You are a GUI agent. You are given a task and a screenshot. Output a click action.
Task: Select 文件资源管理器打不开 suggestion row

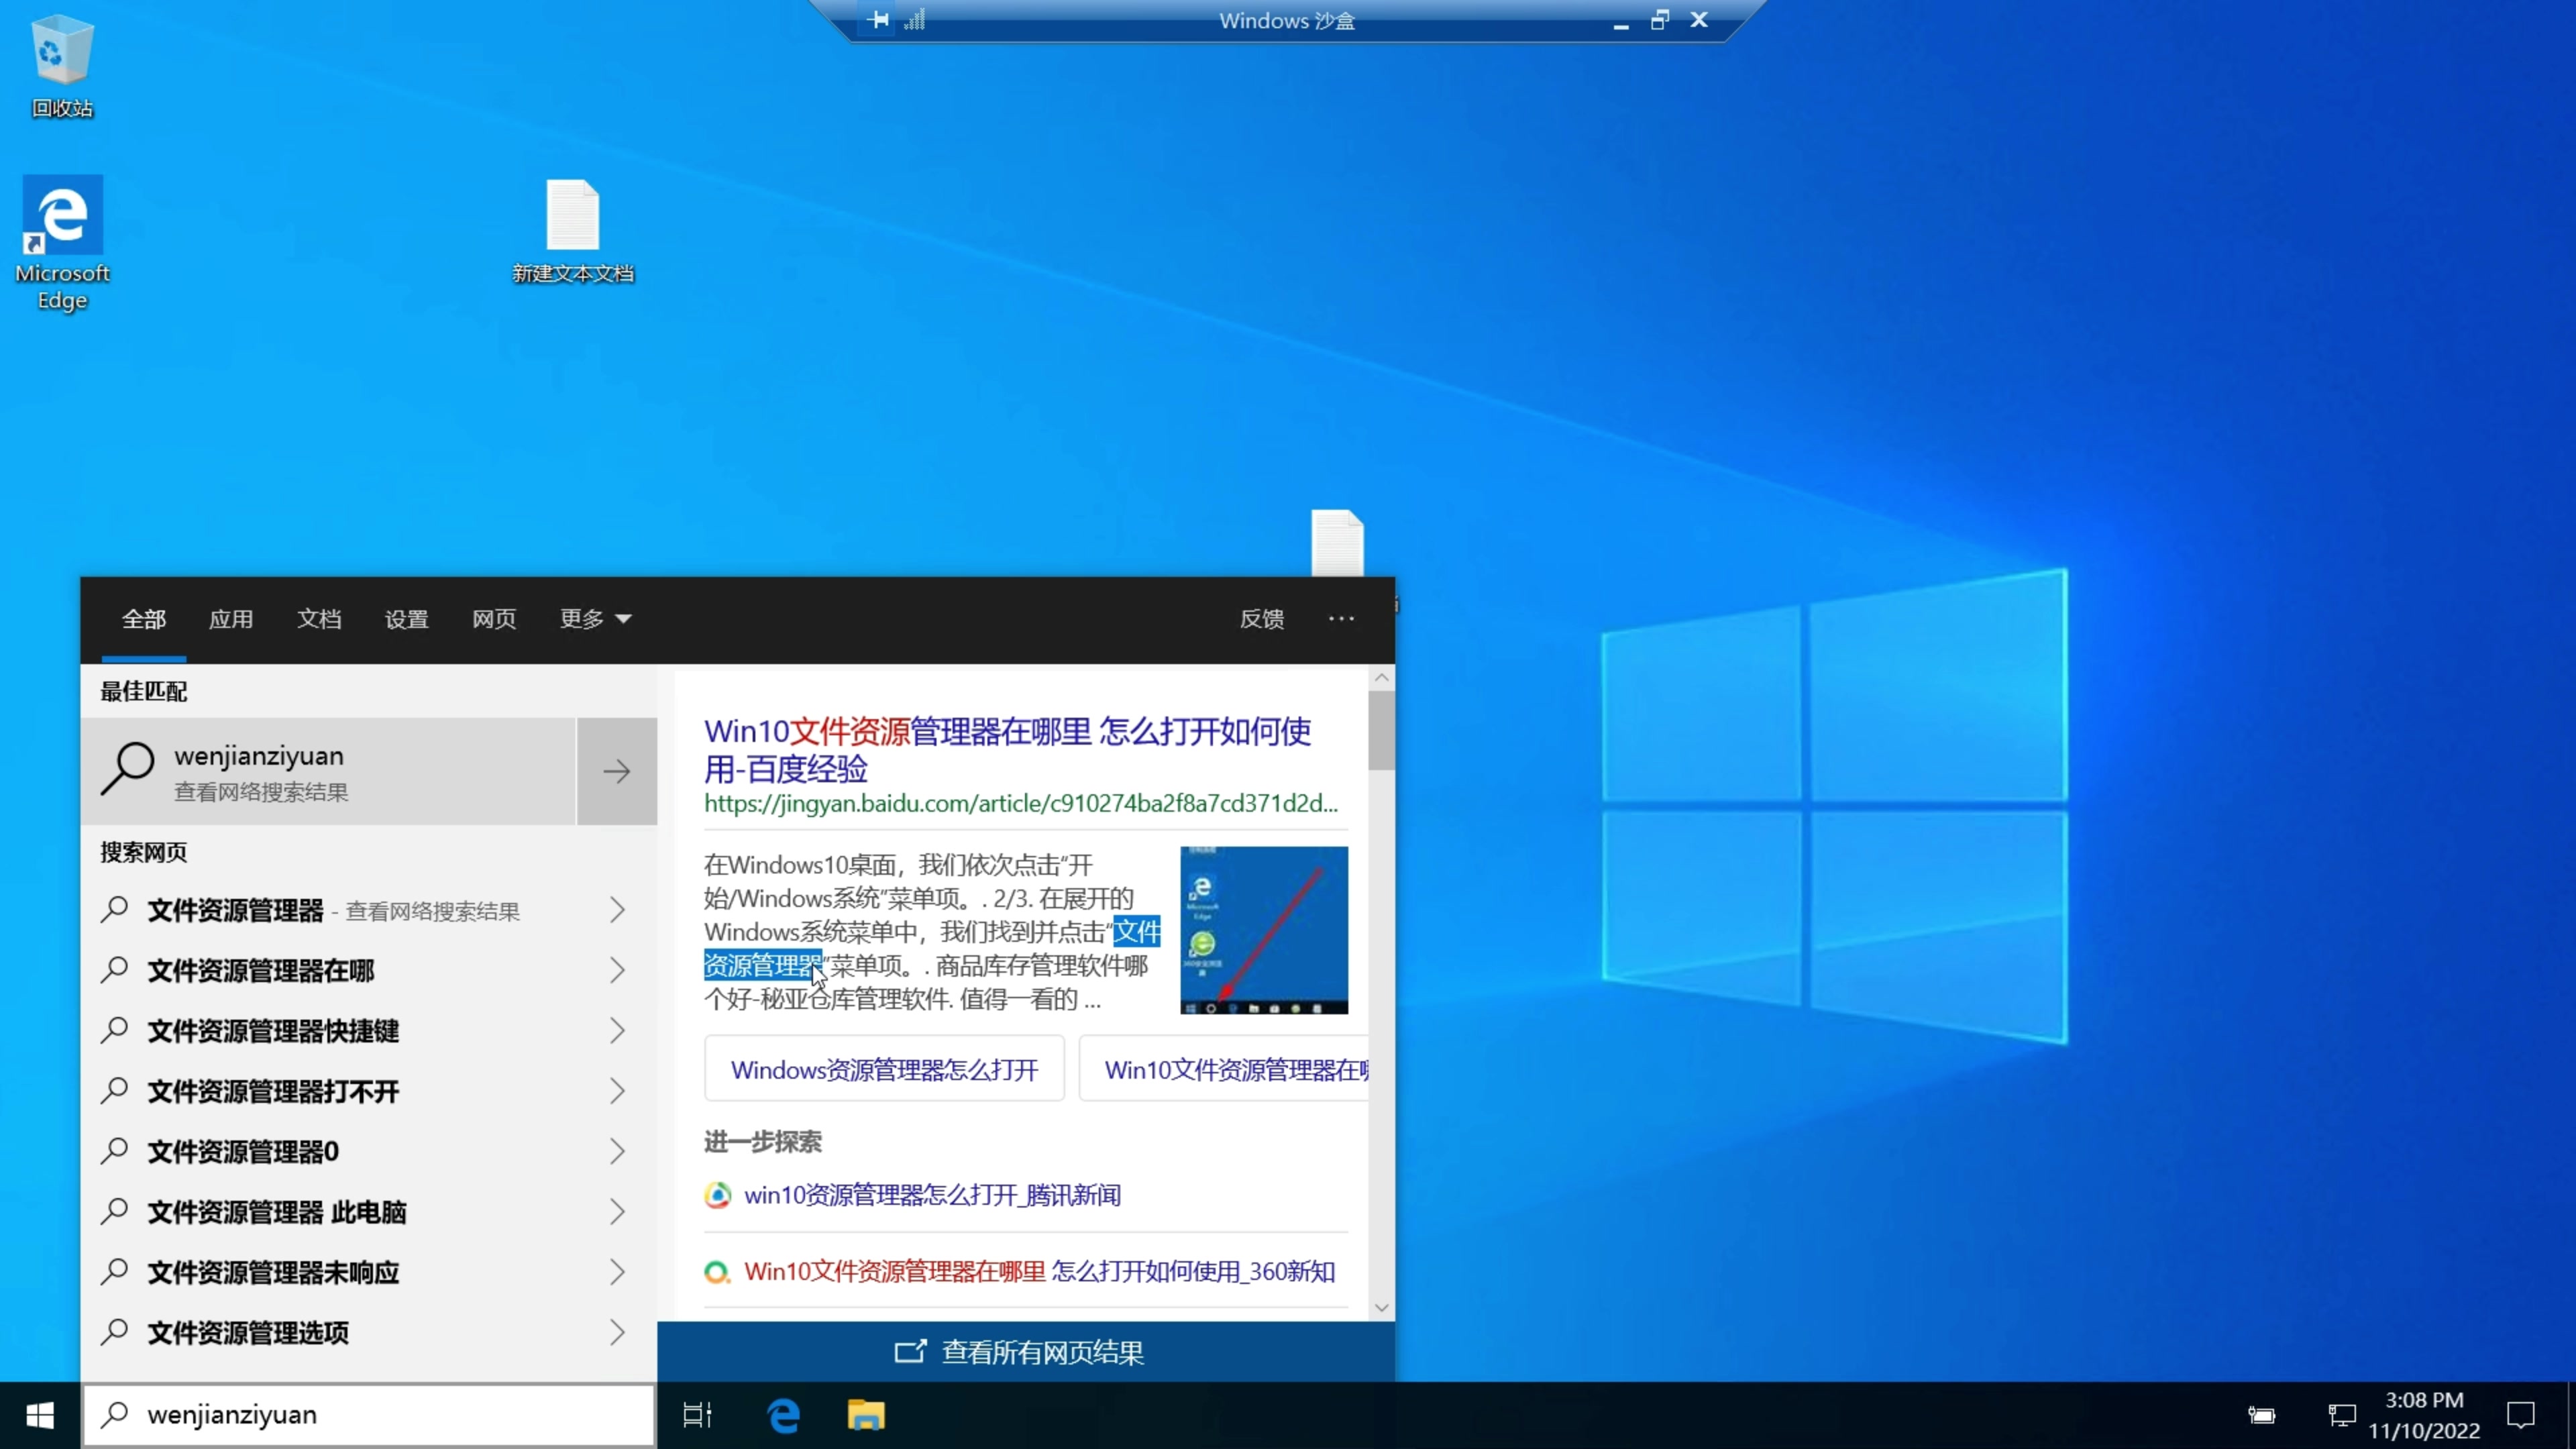pyautogui.click(x=369, y=1091)
